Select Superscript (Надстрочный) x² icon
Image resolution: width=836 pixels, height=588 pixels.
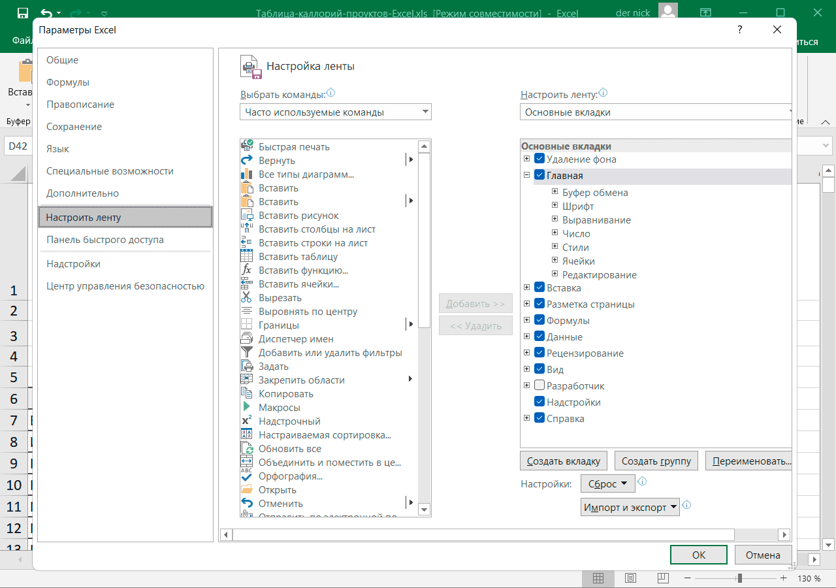point(247,421)
